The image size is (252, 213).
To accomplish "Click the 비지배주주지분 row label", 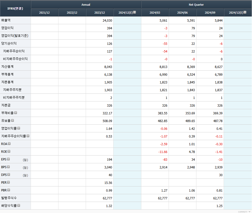I will (x=14, y=97).
